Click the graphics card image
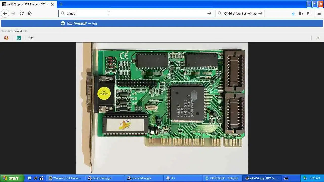 click(162, 108)
